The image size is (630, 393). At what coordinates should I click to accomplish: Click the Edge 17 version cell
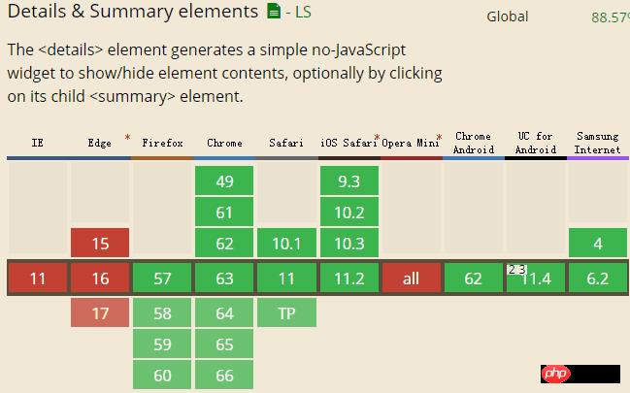[100, 312]
